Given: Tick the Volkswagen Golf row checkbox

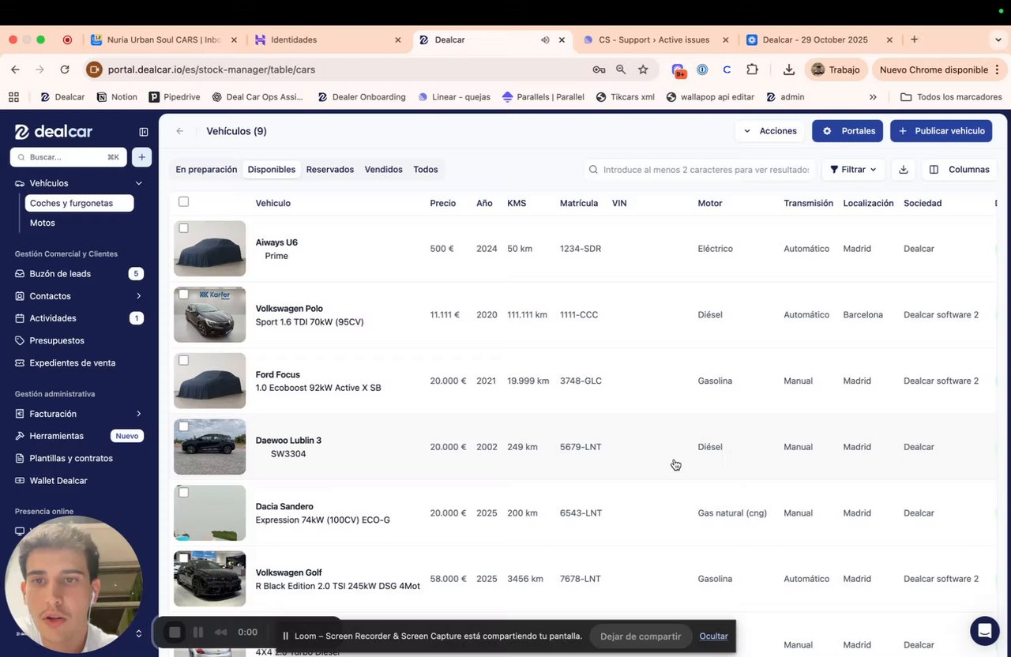Looking at the screenshot, I should click(183, 558).
